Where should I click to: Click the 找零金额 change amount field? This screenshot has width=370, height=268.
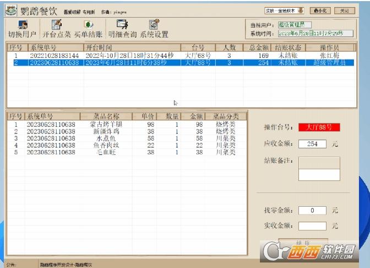[312, 211]
